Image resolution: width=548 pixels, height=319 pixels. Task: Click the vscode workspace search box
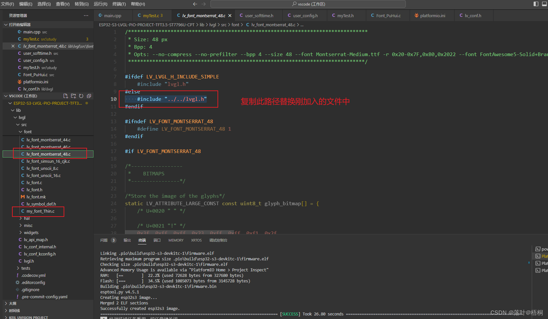click(x=308, y=4)
